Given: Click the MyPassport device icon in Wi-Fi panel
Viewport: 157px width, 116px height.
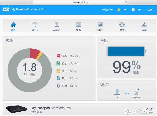Looking at the screenshot, I should click(136, 92).
